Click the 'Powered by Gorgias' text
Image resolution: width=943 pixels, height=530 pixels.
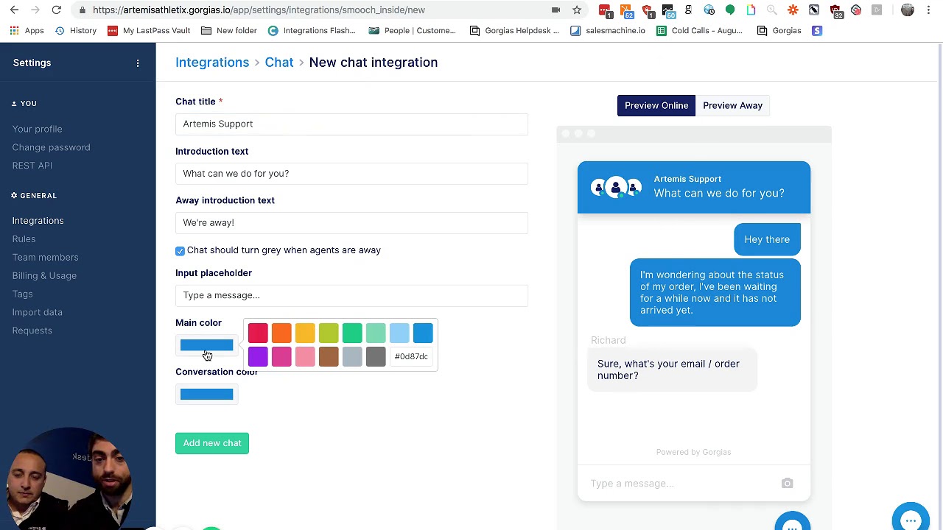pyautogui.click(x=693, y=452)
